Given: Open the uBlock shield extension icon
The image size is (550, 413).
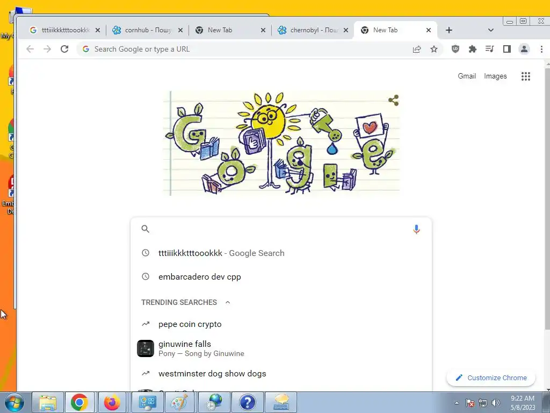Looking at the screenshot, I should 455,49.
